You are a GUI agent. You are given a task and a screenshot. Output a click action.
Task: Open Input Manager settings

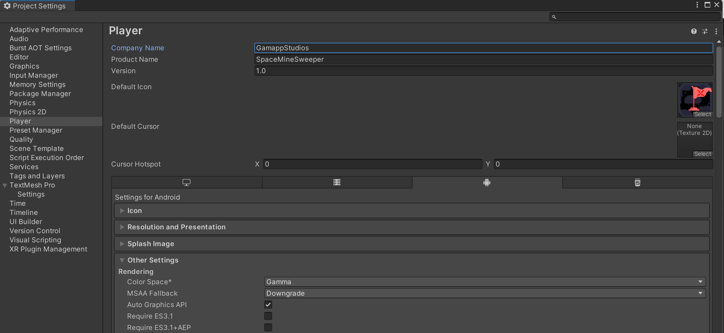coord(34,75)
